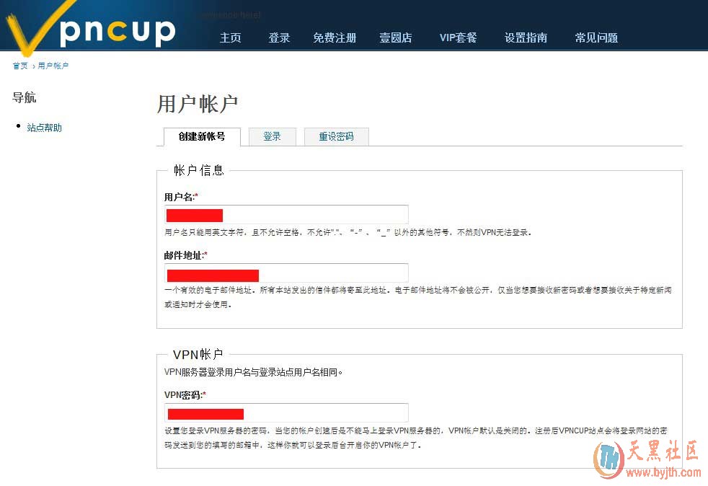Screen dimensions: 708x486
Task: Select 设置指南 in the top navigation
Action: [526, 37]
